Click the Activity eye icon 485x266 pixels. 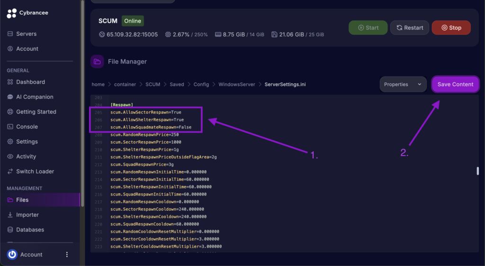click(x=10, y=156)
